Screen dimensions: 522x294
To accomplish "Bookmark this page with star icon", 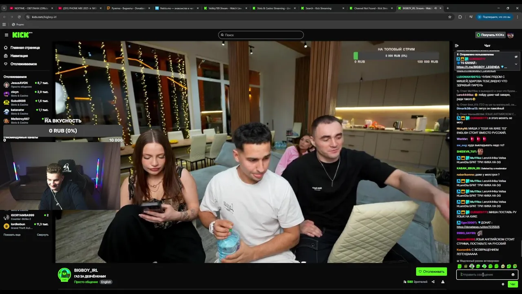I will coord(450,17).
